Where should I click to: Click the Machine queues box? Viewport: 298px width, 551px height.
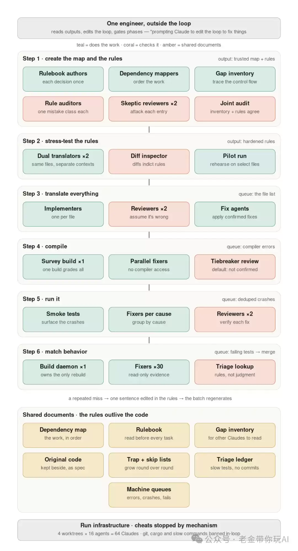coord(149,495)
